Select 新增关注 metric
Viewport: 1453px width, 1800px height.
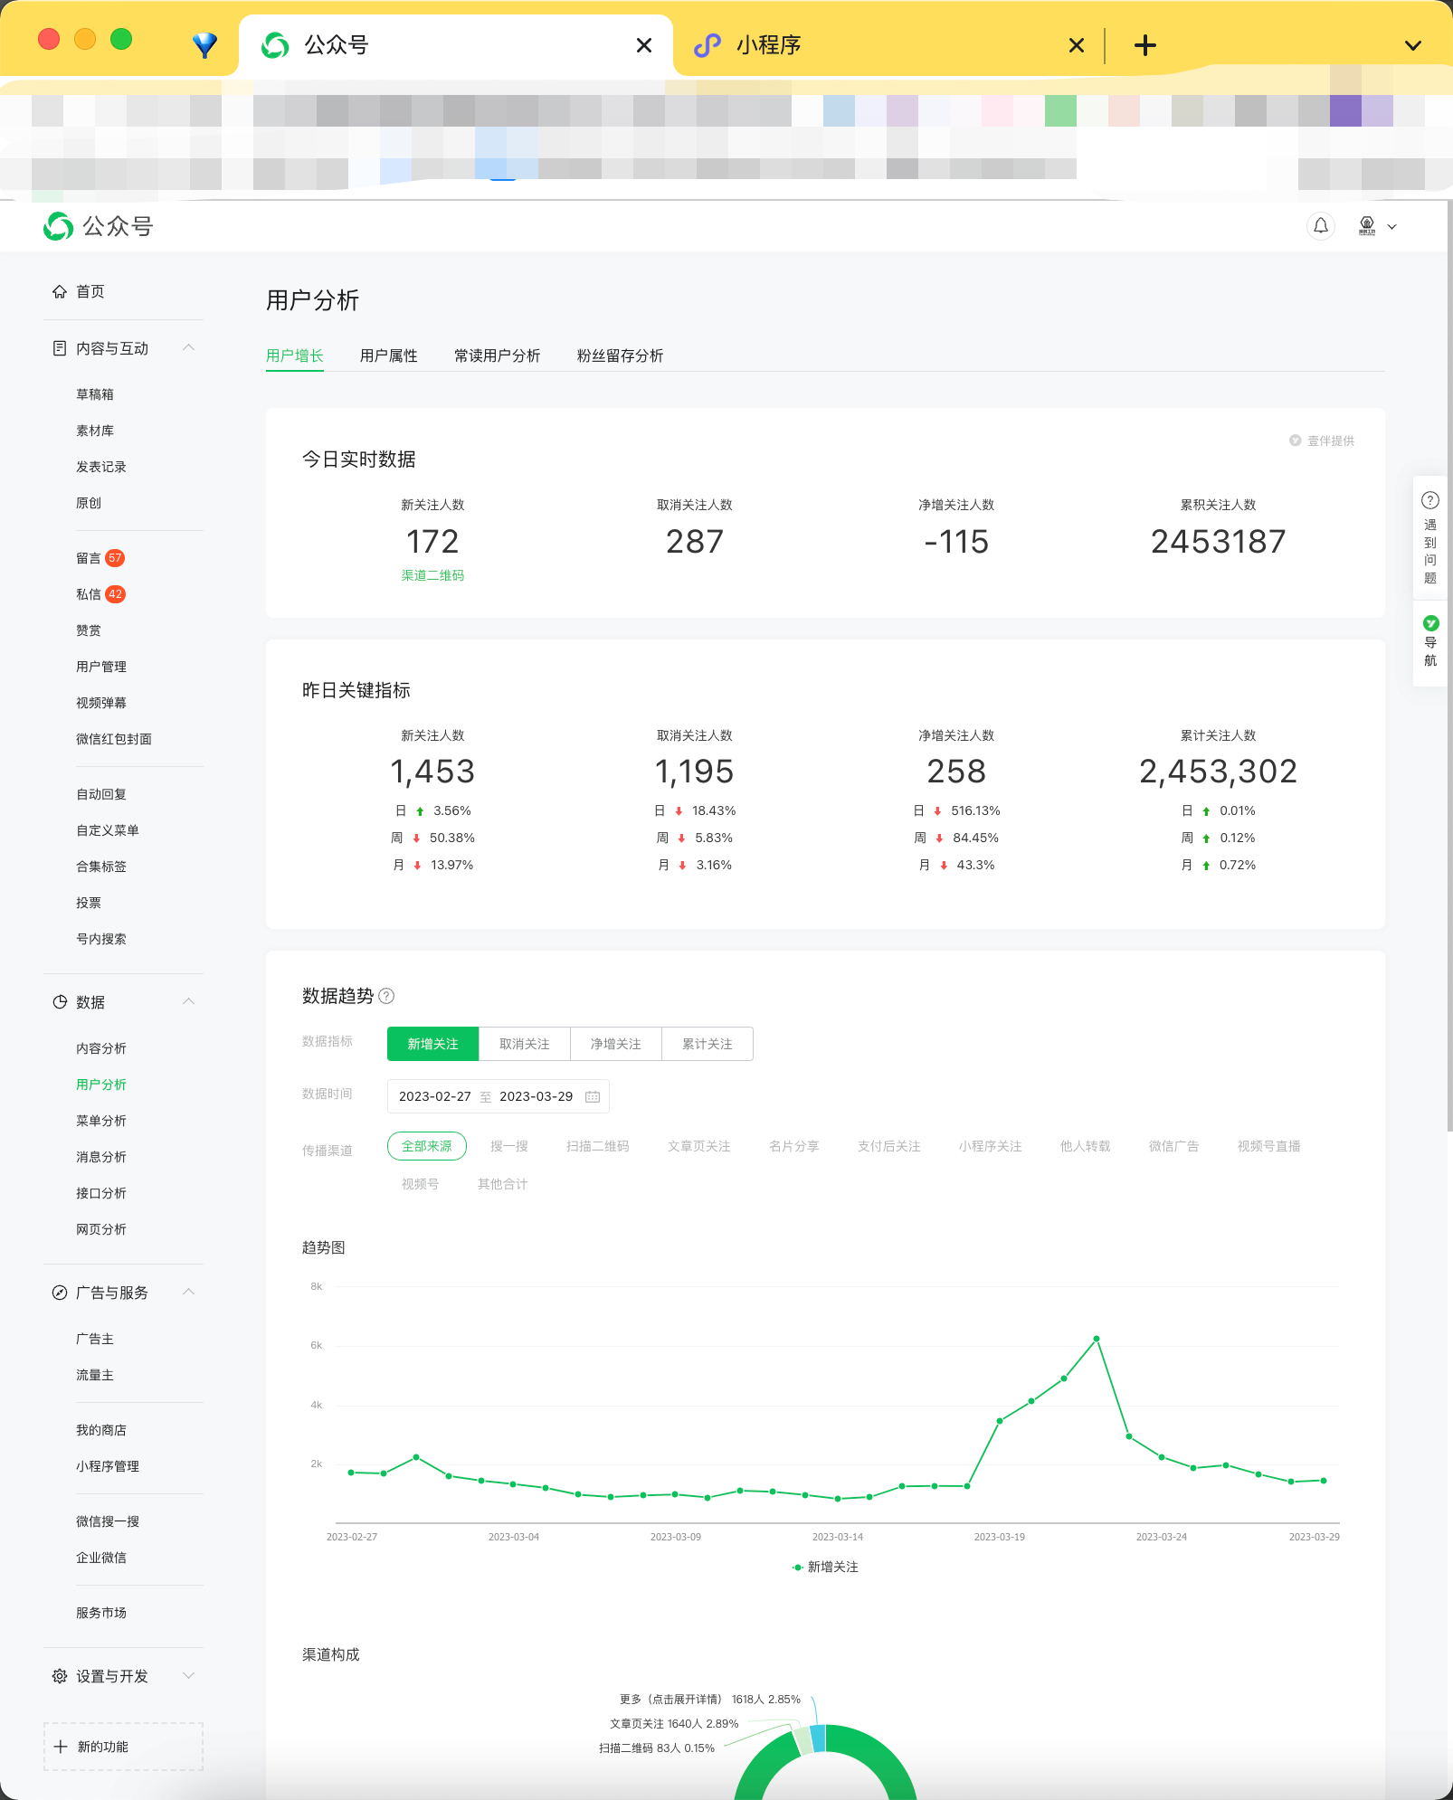coord(432,1044)
